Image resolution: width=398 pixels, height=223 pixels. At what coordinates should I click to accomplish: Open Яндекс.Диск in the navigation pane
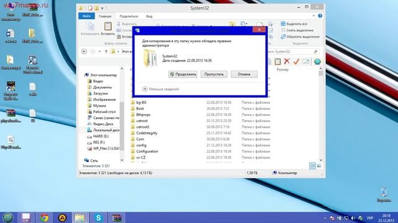click(100, 124)
